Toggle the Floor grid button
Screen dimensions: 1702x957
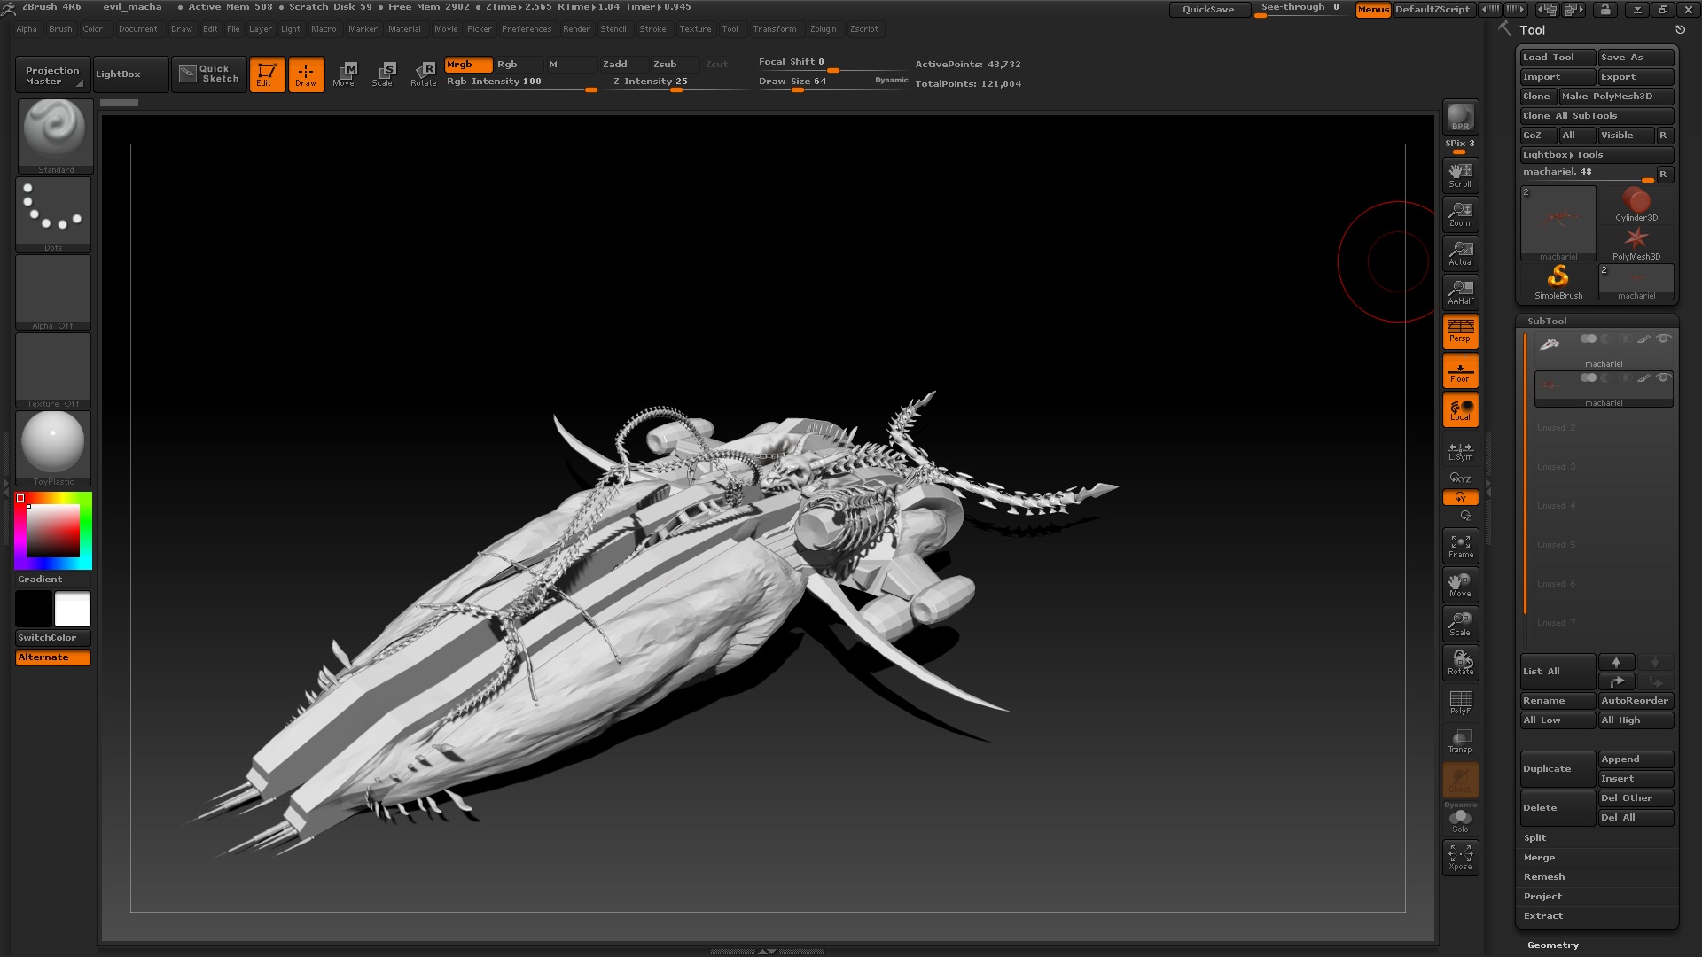1460,370
